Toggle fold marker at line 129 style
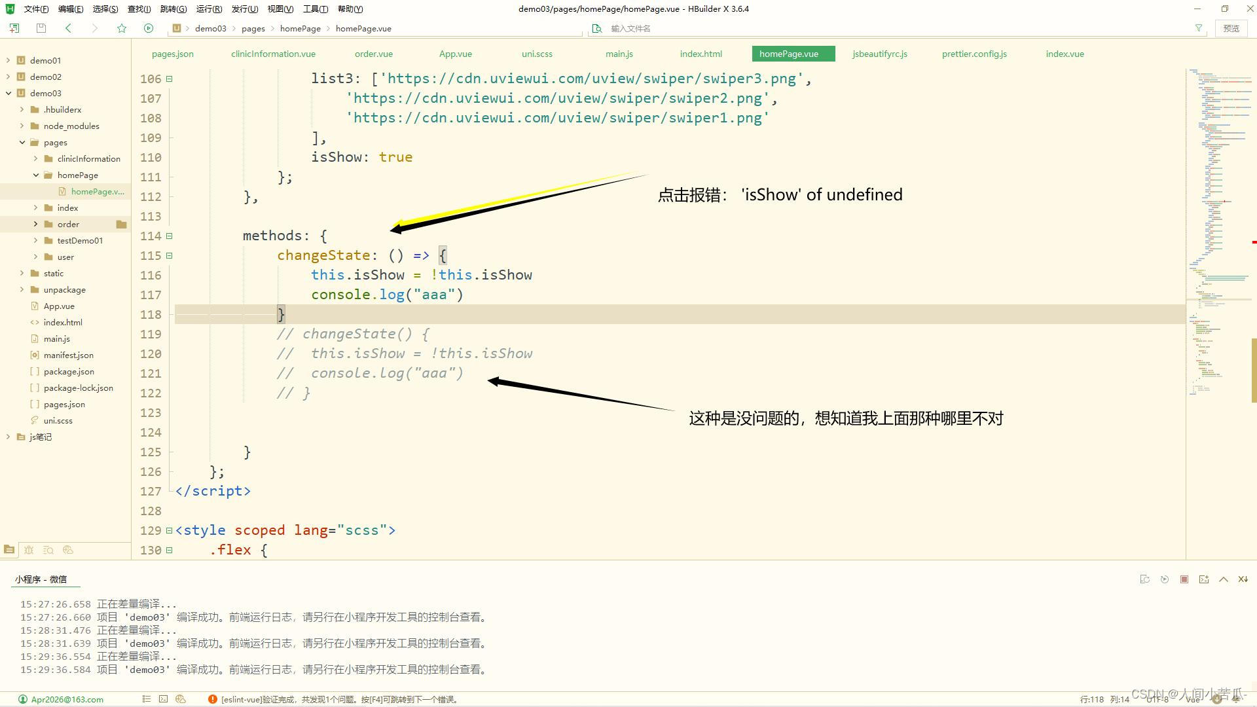 pos(169,530)
